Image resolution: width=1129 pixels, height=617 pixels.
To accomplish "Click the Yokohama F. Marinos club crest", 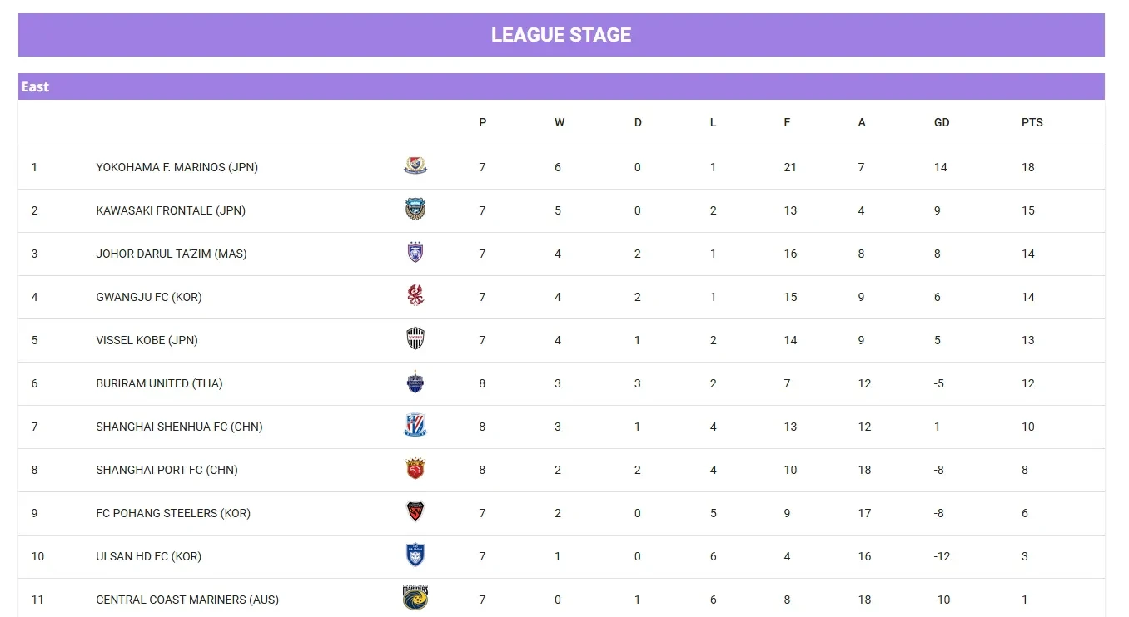I will coord(415,166).
